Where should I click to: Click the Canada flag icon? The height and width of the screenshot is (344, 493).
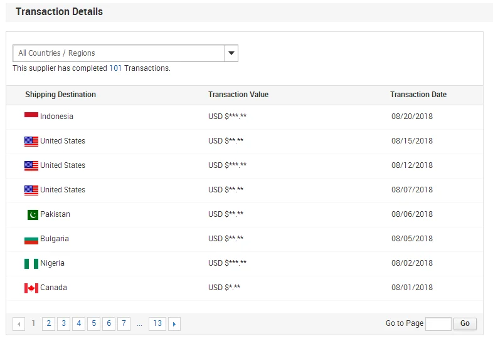pyautogui.click(x=31, y=288)
